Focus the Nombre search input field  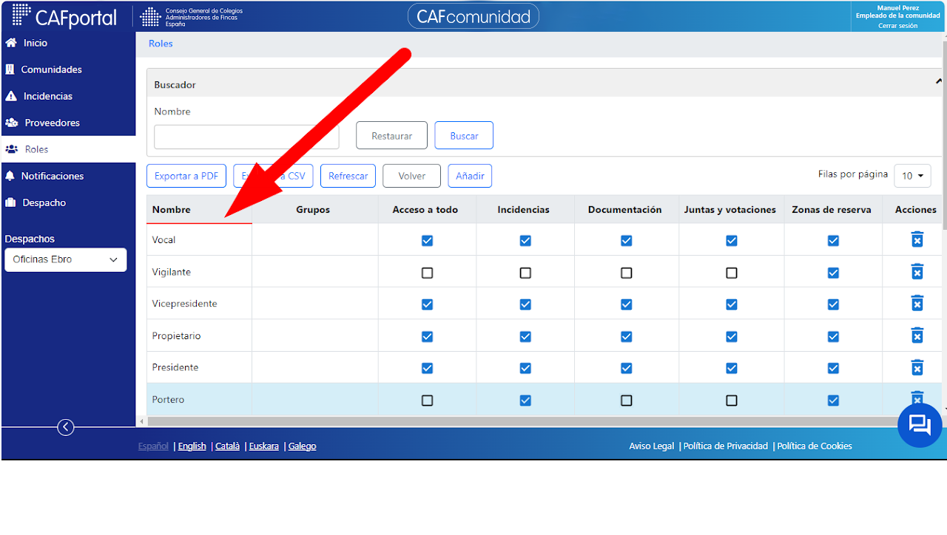(246, 137)
